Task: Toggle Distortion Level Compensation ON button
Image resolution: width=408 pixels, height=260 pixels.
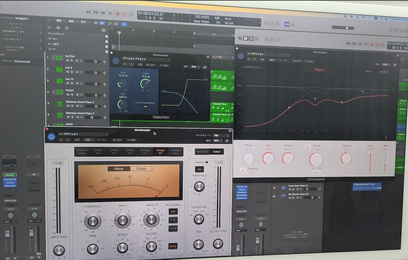Action: [145, 107]
